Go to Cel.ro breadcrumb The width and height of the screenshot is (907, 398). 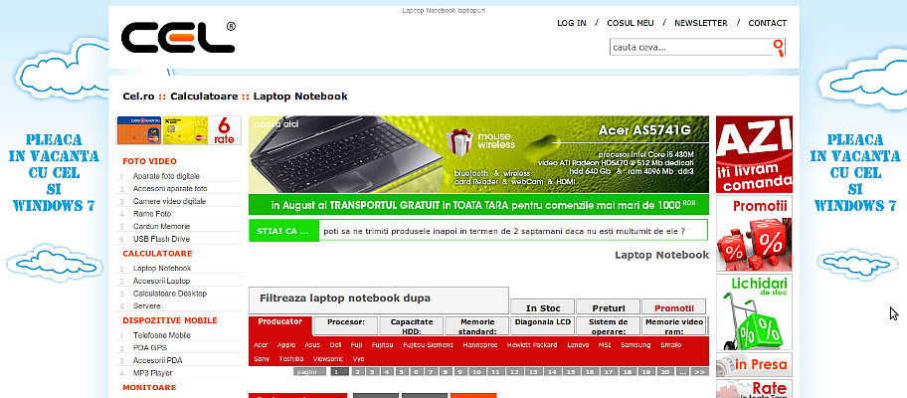(x=138, y=97)
